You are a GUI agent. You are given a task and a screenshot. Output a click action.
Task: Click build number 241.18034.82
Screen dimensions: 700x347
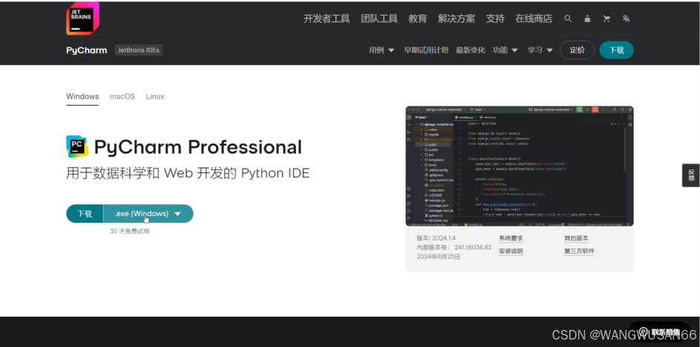[473, 247]
